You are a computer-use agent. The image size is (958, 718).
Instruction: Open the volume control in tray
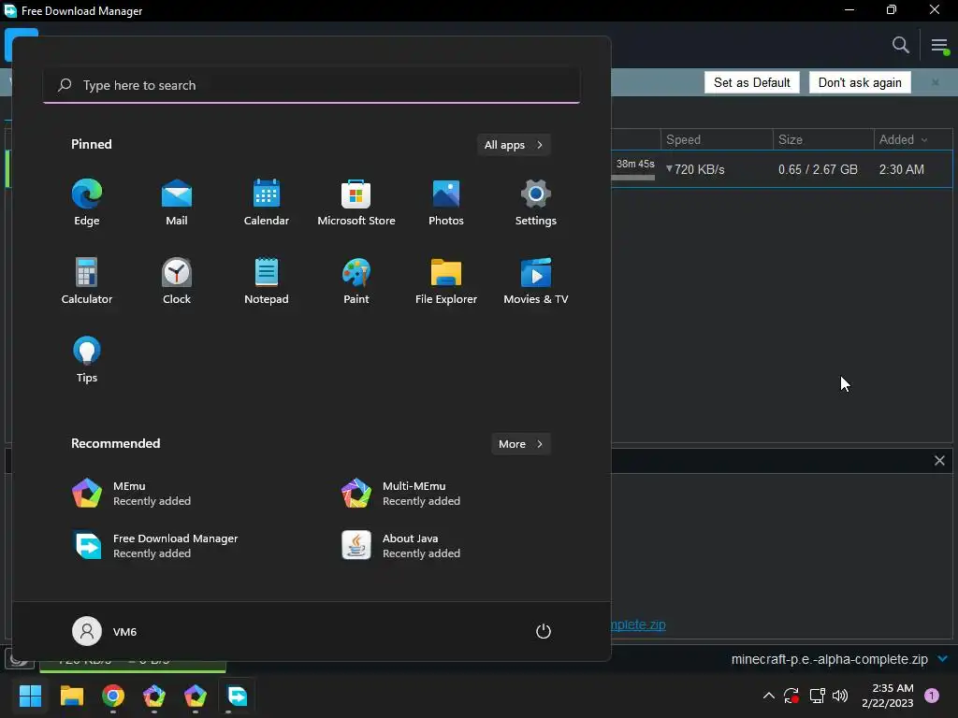point(840,696)
